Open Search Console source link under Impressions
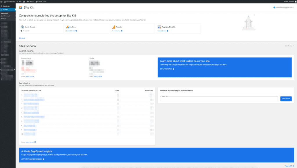297x168 pixels. (30, 77)
